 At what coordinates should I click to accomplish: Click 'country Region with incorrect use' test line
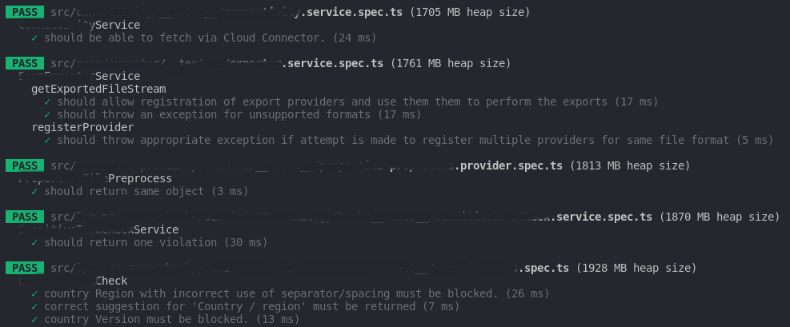point(296,293)
